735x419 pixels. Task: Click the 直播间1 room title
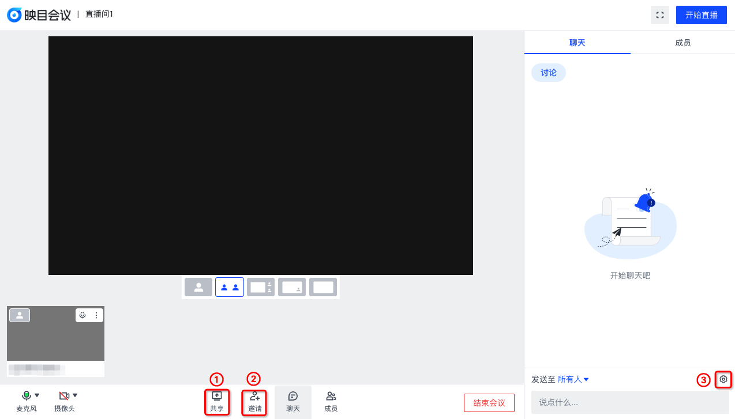click(x=99, y=14)
